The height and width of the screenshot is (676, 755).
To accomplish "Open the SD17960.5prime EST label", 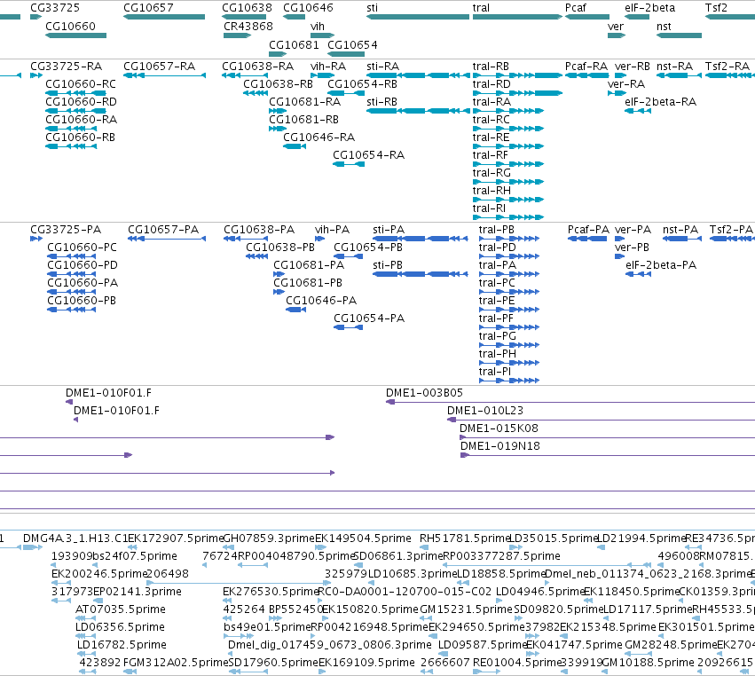I will coord(273,663).
